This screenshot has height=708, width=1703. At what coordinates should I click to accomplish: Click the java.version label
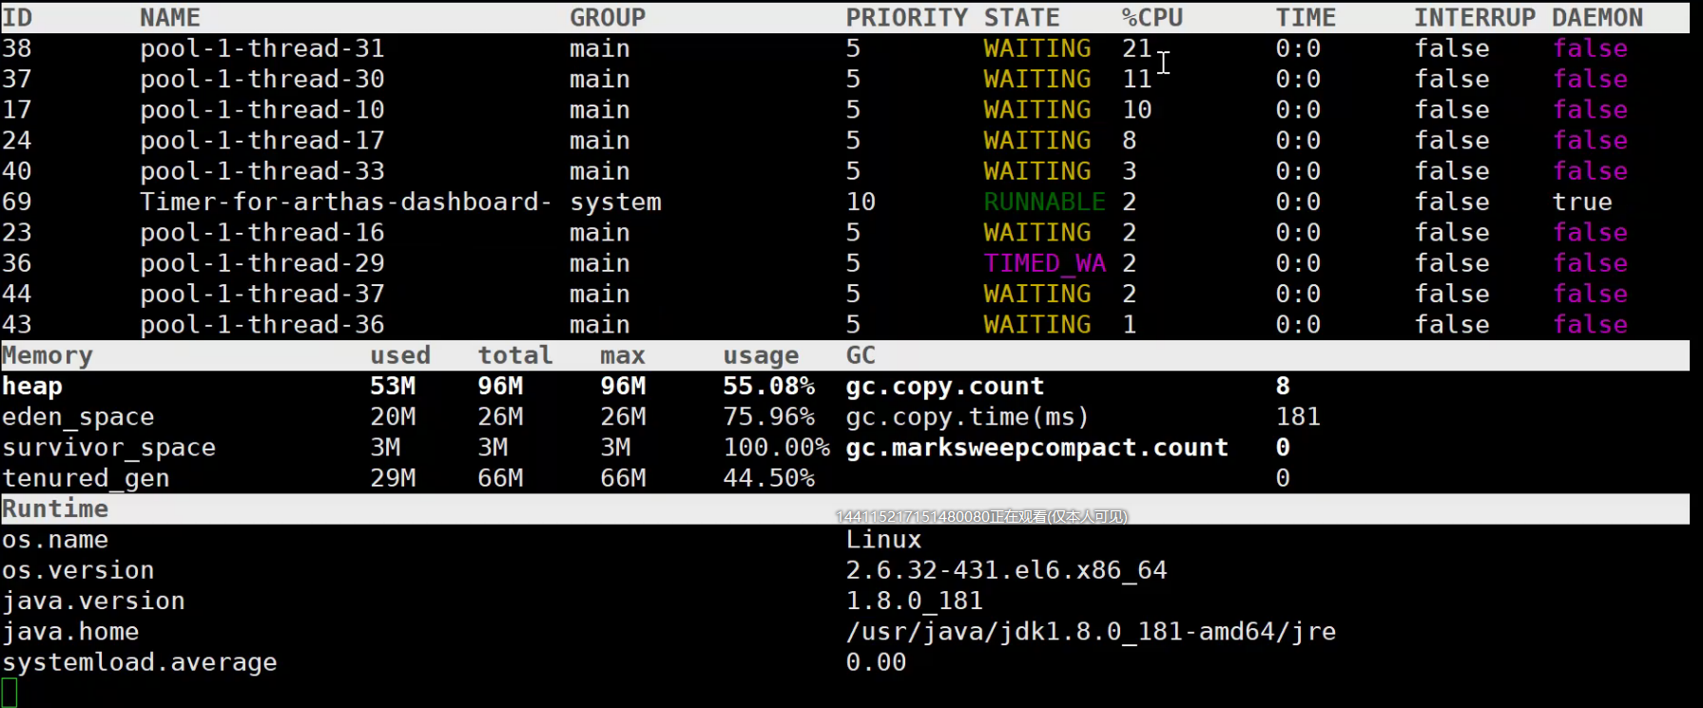point(93,602)
